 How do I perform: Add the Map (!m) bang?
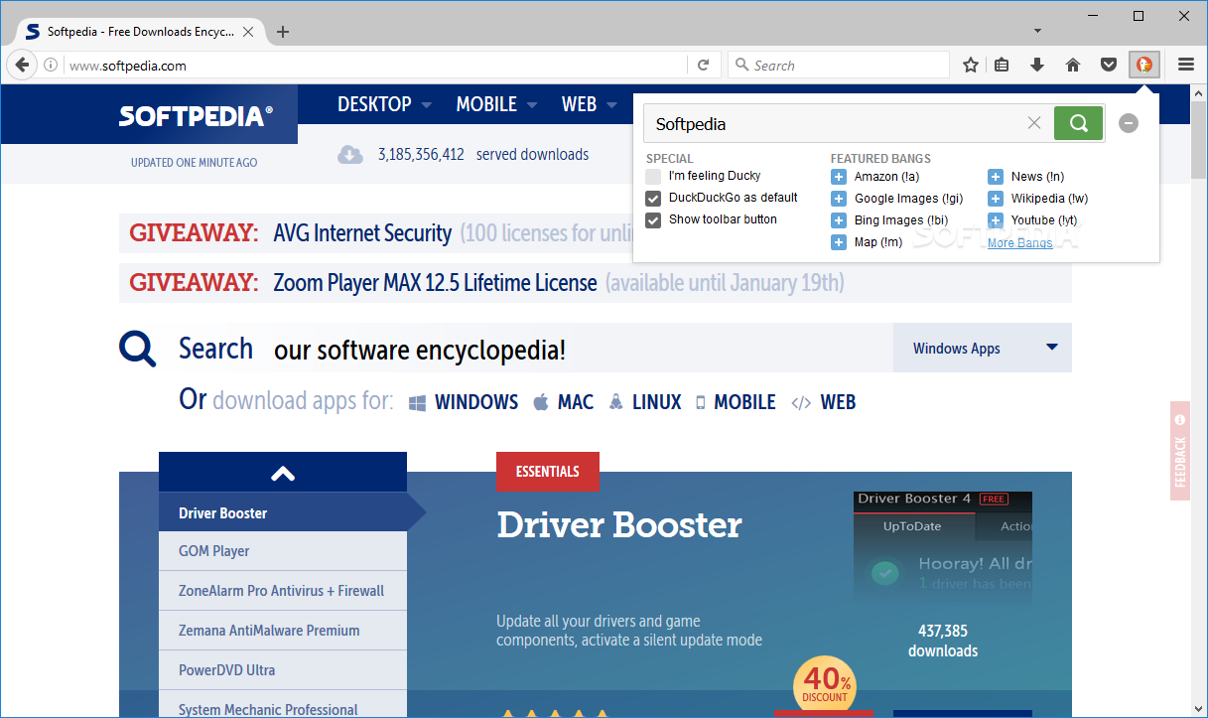pyautogui.click(x=839, y=242)
